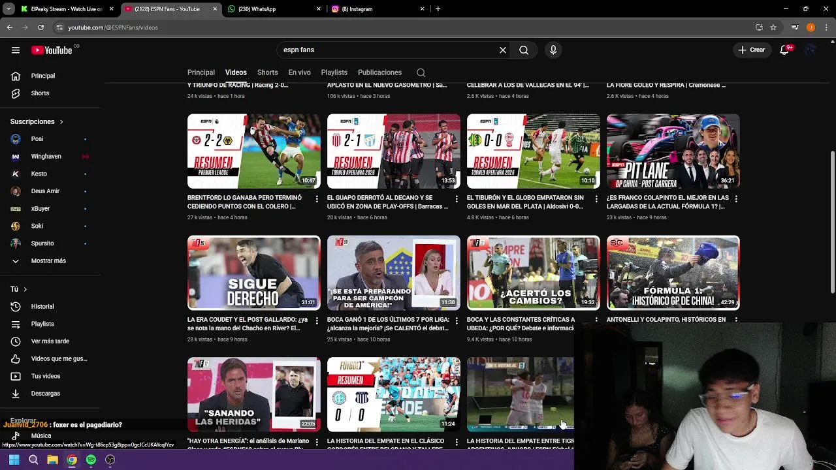836x470 pixels.
Task: Play the Sigue Derecho video thumbnail
Action: pos(254,273)
